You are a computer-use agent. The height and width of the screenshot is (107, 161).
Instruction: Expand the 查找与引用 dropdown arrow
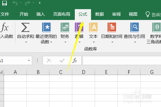click(x=135, y=42)
